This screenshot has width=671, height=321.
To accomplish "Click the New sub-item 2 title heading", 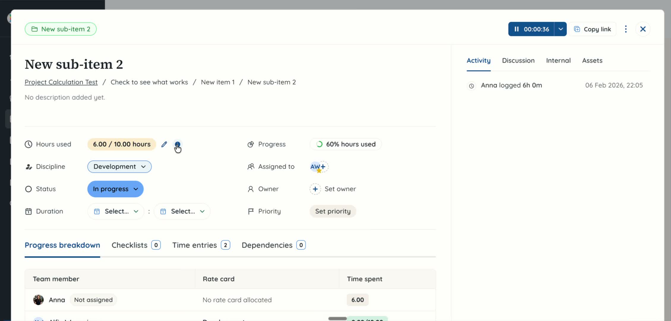I will click(x=74, y=64).
